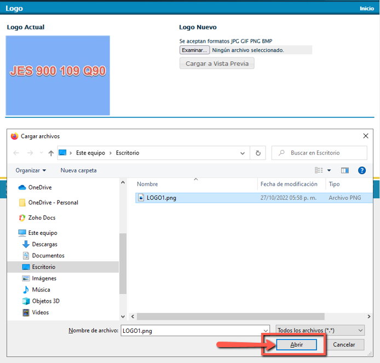Click the Examinar browse button
380x363 pixels.
click(194, 50)
